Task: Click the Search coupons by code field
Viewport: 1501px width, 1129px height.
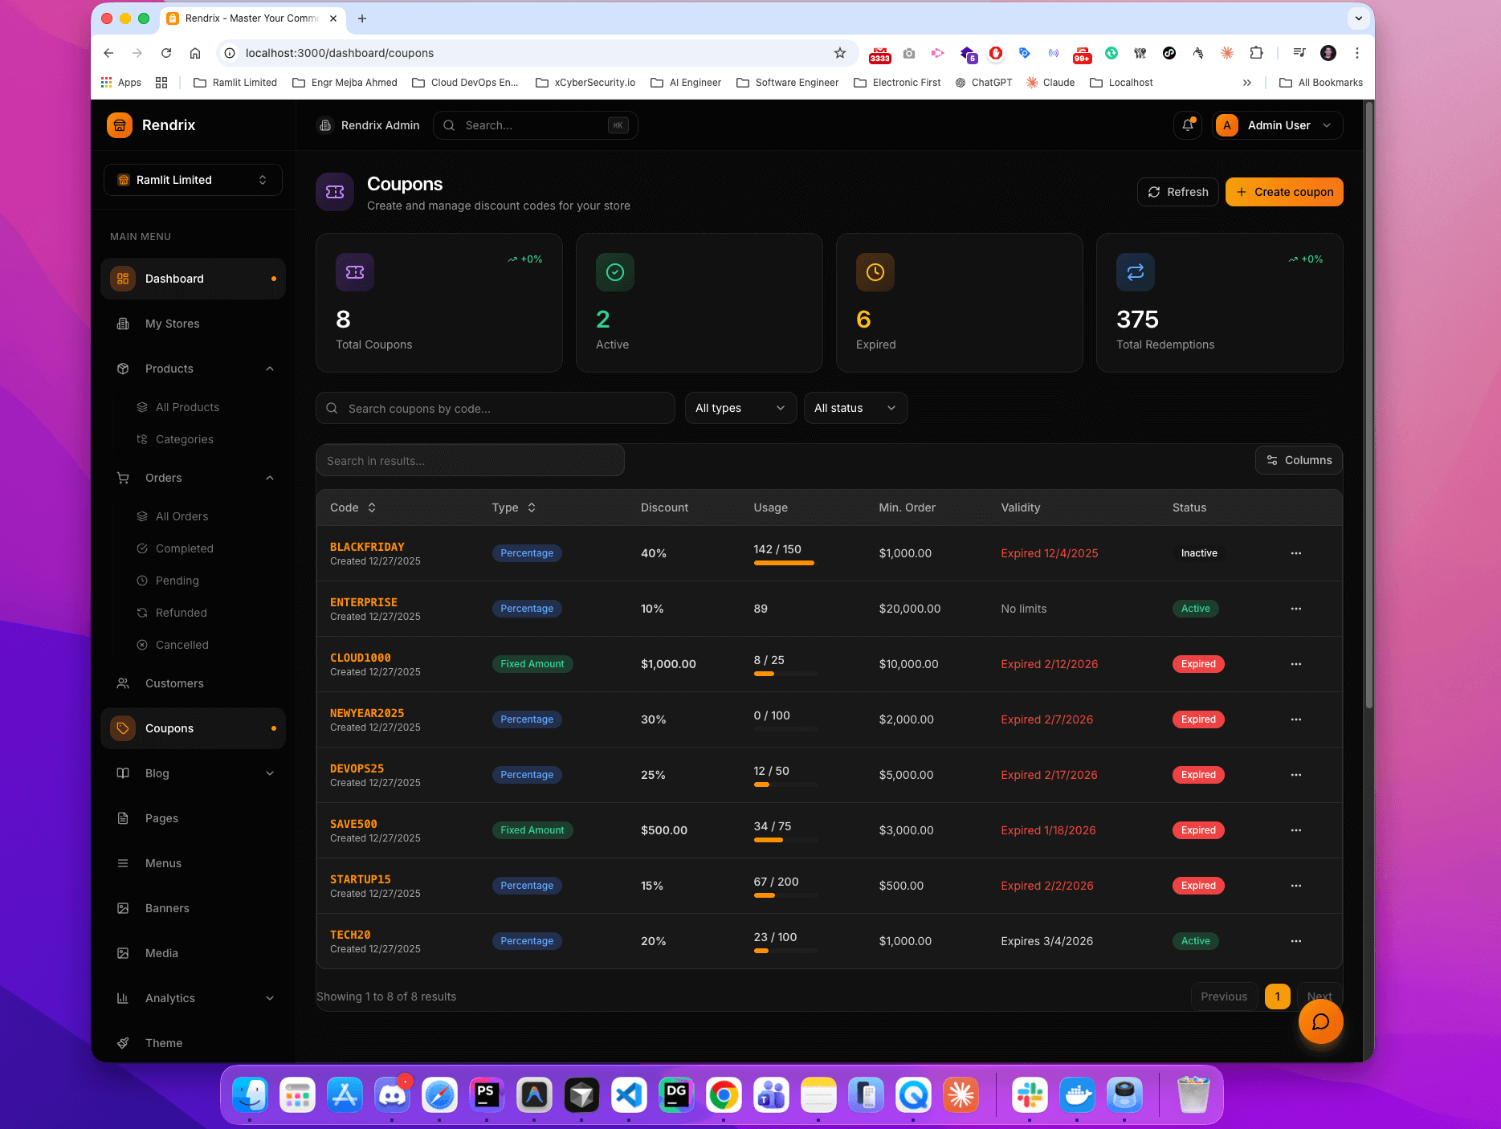Action: click(x=496, y=408)
